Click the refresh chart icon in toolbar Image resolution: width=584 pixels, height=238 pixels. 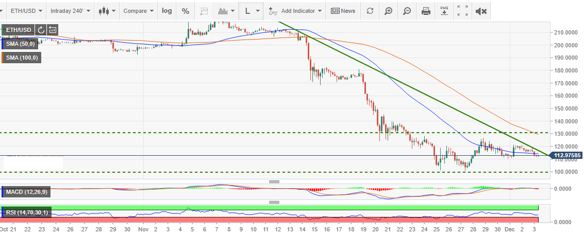370,11
